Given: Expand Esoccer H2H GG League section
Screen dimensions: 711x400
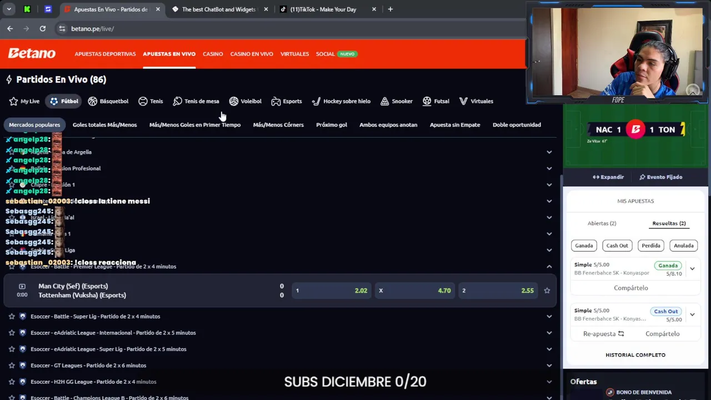Looking at the screenshot, I should 549,382.
